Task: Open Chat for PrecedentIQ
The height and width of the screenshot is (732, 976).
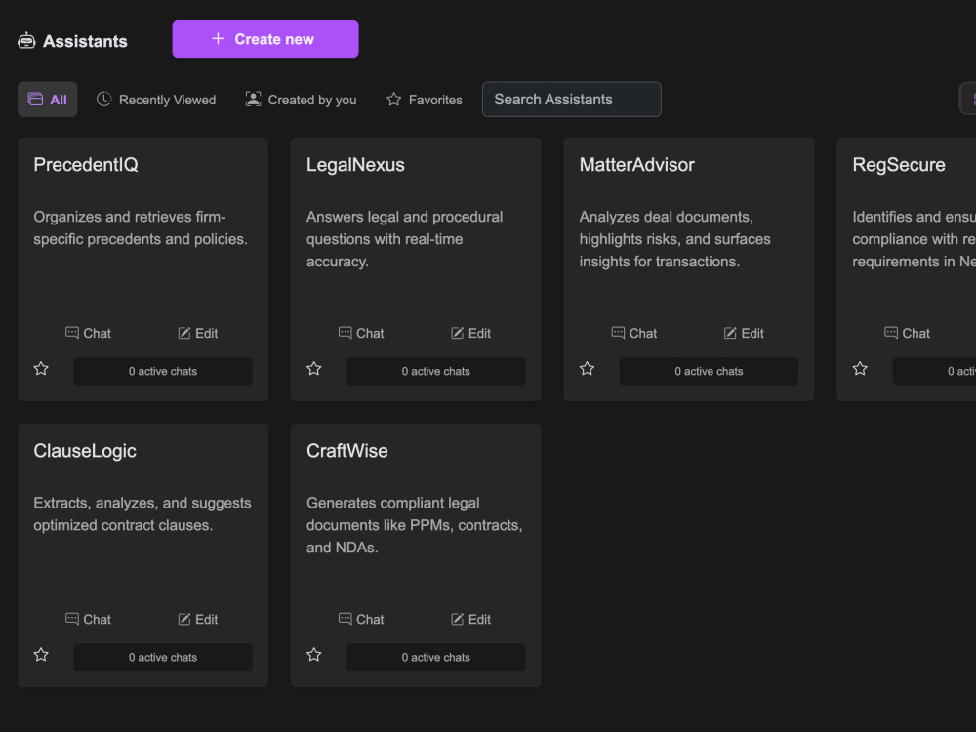Action: coord(89,333)
